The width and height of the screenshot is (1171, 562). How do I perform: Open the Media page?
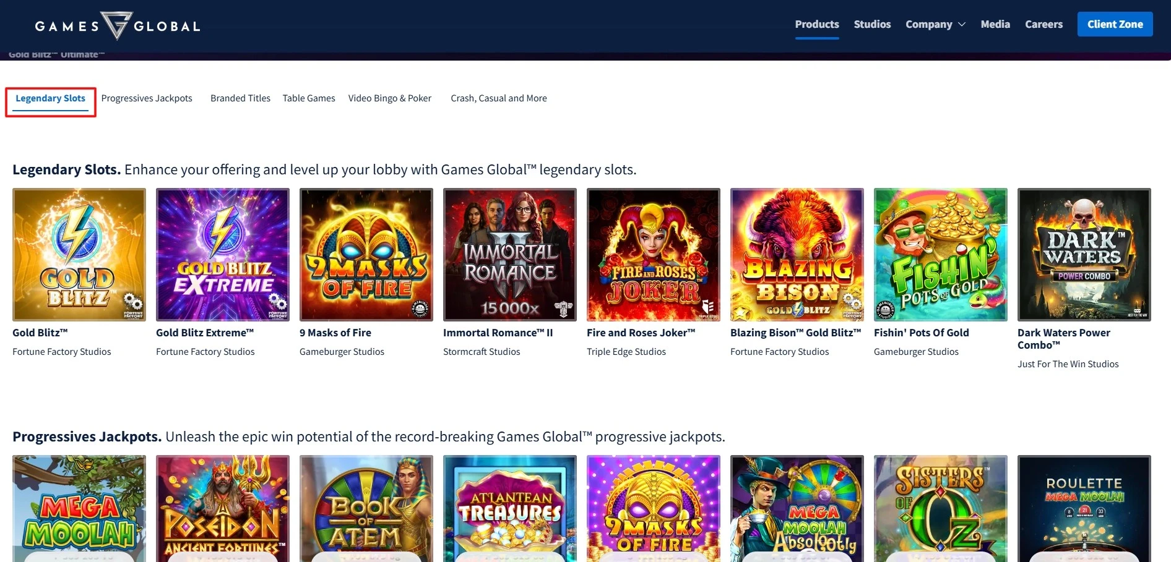coord(995,24)
